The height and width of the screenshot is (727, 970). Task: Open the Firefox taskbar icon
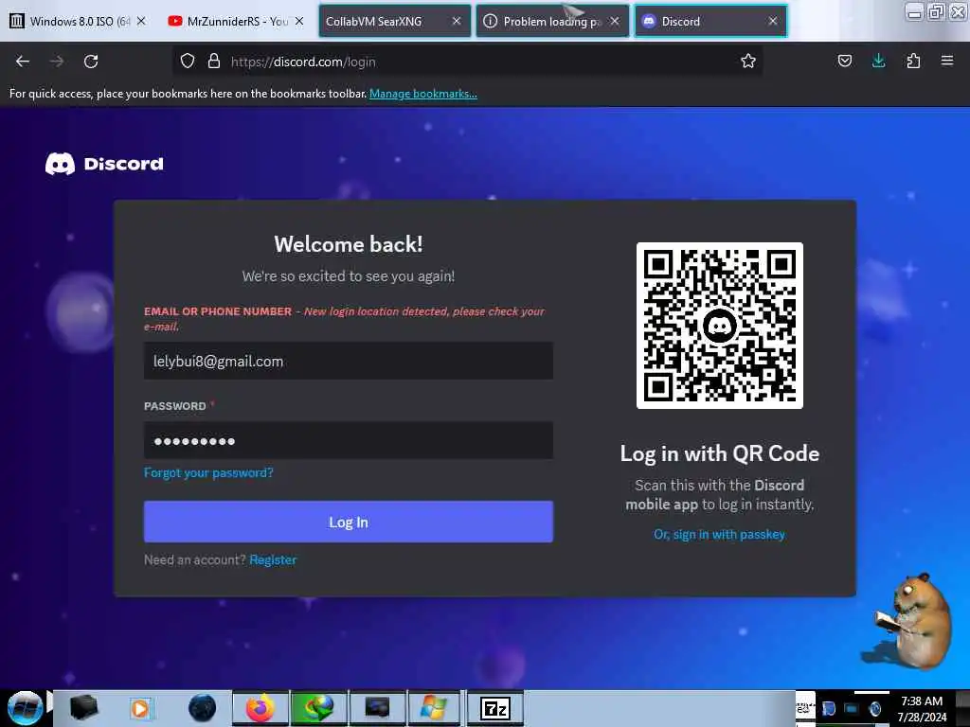tap(260, 708)
